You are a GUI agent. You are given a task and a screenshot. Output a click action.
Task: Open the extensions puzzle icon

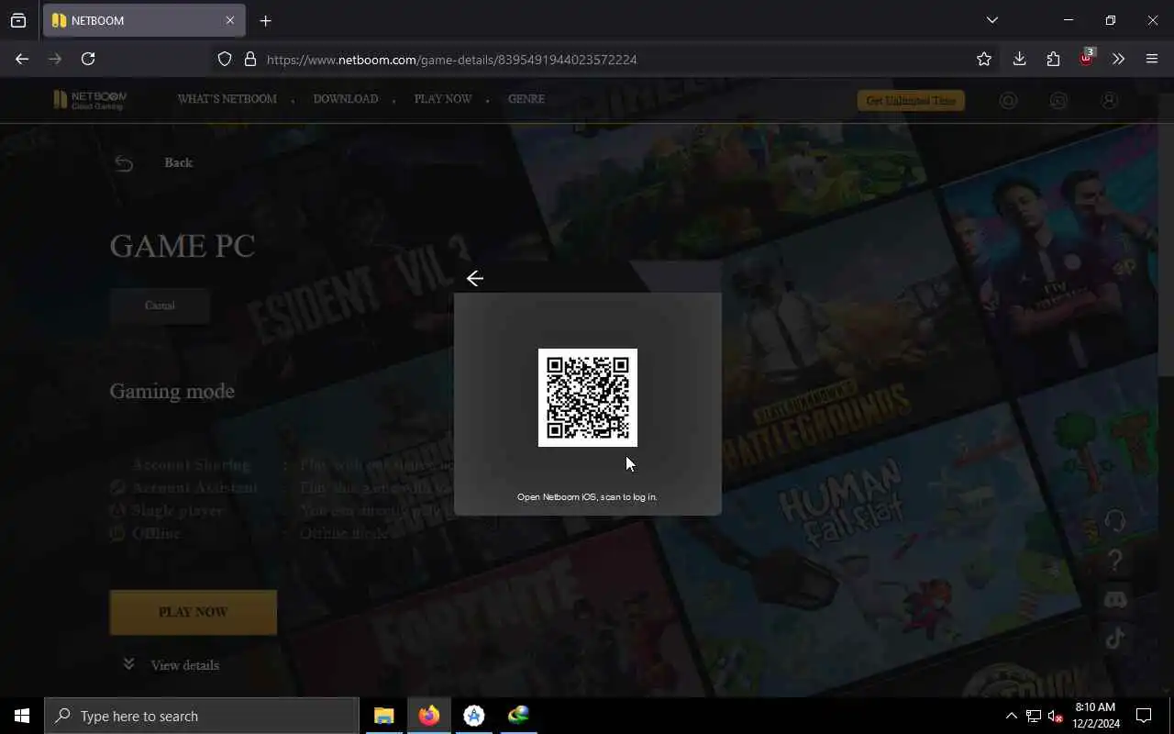pyautogui.click(x=1053, y=59)
